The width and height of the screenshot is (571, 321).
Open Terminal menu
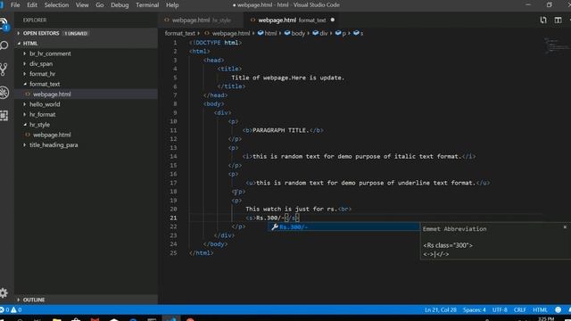point(147,5)
